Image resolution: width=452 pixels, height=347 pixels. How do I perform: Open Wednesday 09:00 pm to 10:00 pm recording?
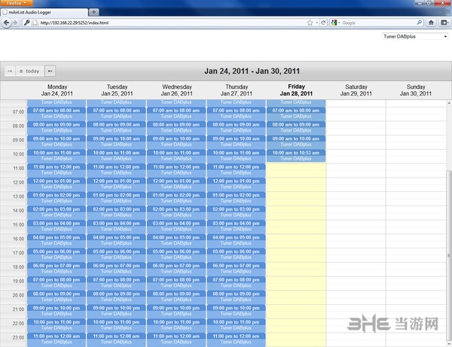coord(176,311)
